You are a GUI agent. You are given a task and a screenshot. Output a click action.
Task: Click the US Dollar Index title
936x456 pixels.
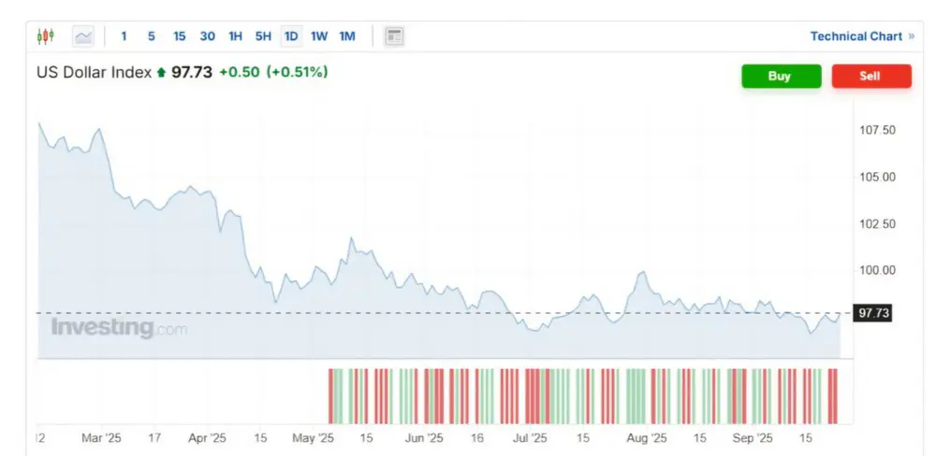pos(94,72)
